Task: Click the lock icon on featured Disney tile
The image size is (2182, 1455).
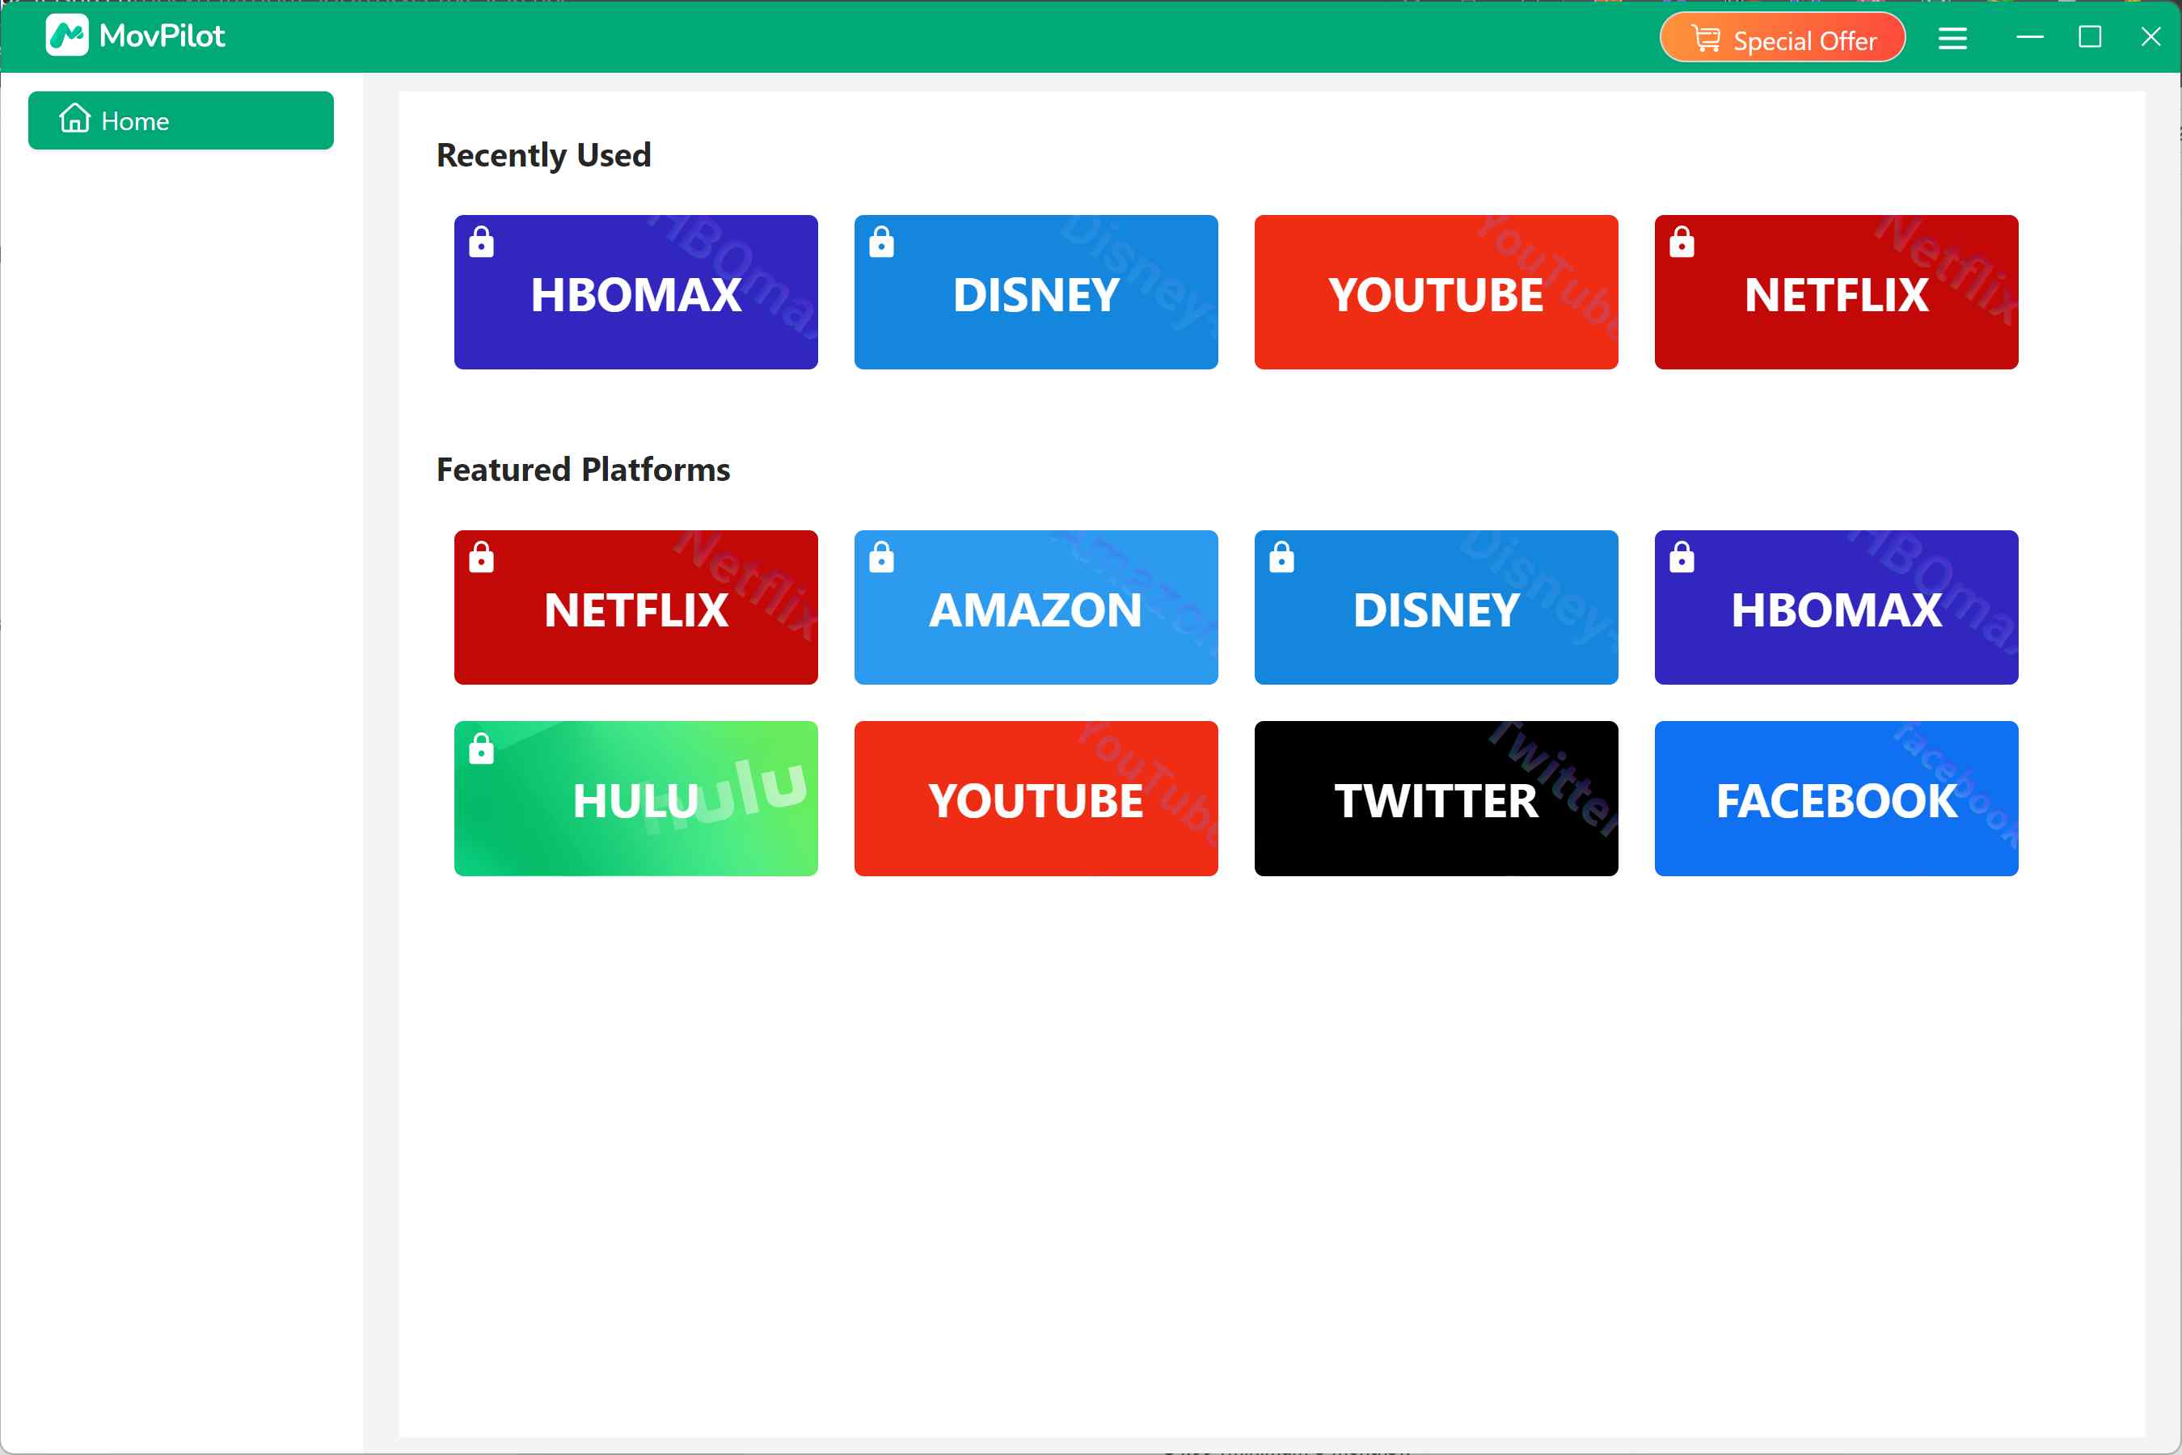Action: [x=1281, y=559]
